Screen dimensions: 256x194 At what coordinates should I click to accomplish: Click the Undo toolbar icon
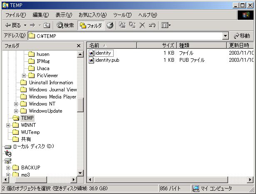click(152, 25)
